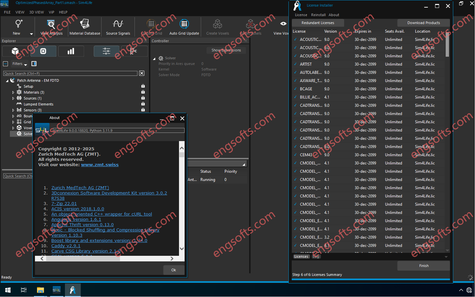The width and height of the screenshot is (475, 297).
Task: Open the ViP menu
Action: click(x=51, y=12)
